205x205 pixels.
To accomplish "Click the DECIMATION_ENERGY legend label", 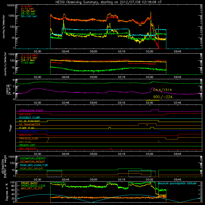I will pos(33,158).
